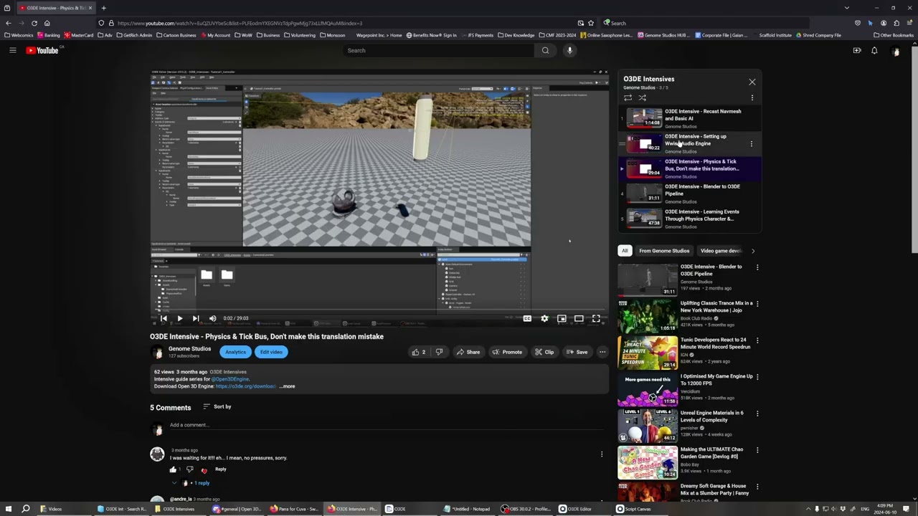The image size is (918, 516).
Task: Create a Clip of the video
Action: click(544, 352)
